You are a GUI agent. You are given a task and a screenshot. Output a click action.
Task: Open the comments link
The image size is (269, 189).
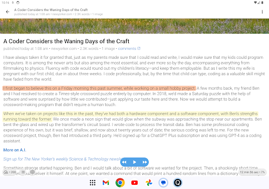[127, 49]
